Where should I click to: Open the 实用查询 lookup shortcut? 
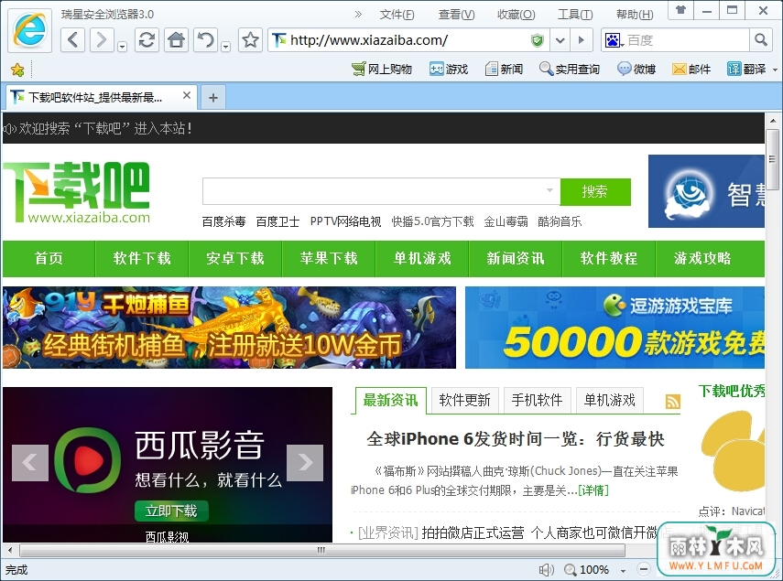click(x=570, y=70)
